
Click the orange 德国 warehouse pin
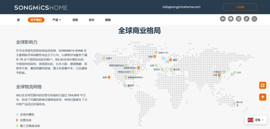click(x=170, y=60)
